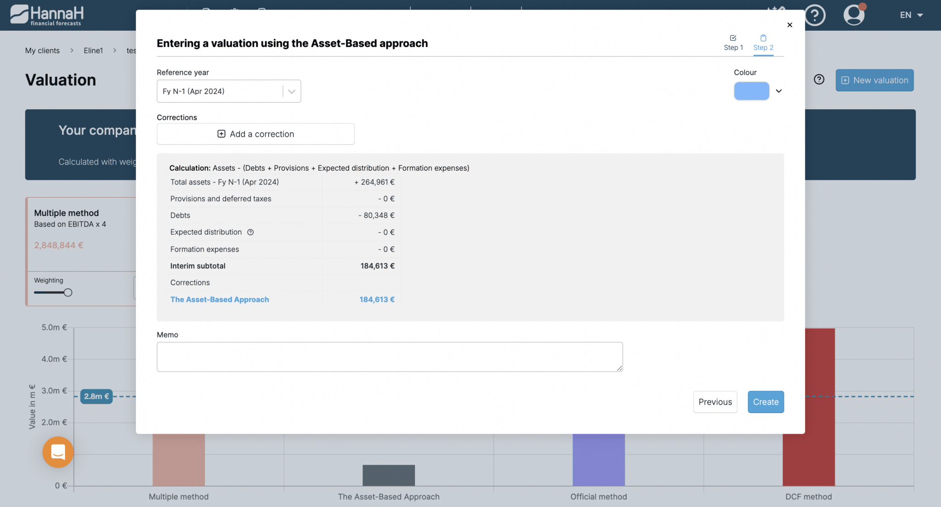Expand the Colour picker chevron
This screenshot has width=941, height=507.
(x=779, y=91)
